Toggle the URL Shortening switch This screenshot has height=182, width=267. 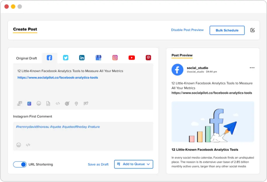pos(20,164)
